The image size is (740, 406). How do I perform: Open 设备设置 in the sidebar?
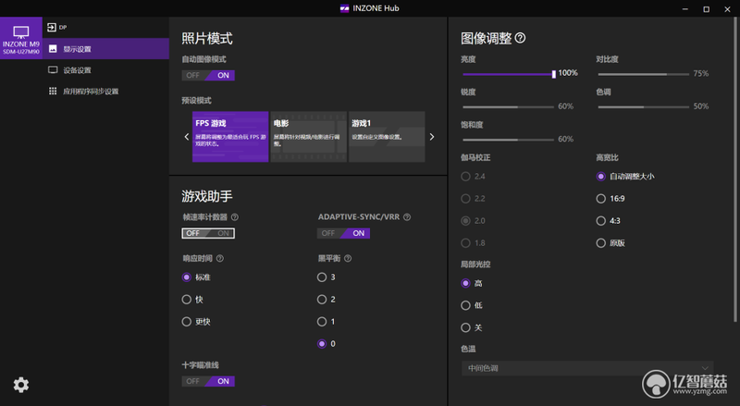click(105, 70)
